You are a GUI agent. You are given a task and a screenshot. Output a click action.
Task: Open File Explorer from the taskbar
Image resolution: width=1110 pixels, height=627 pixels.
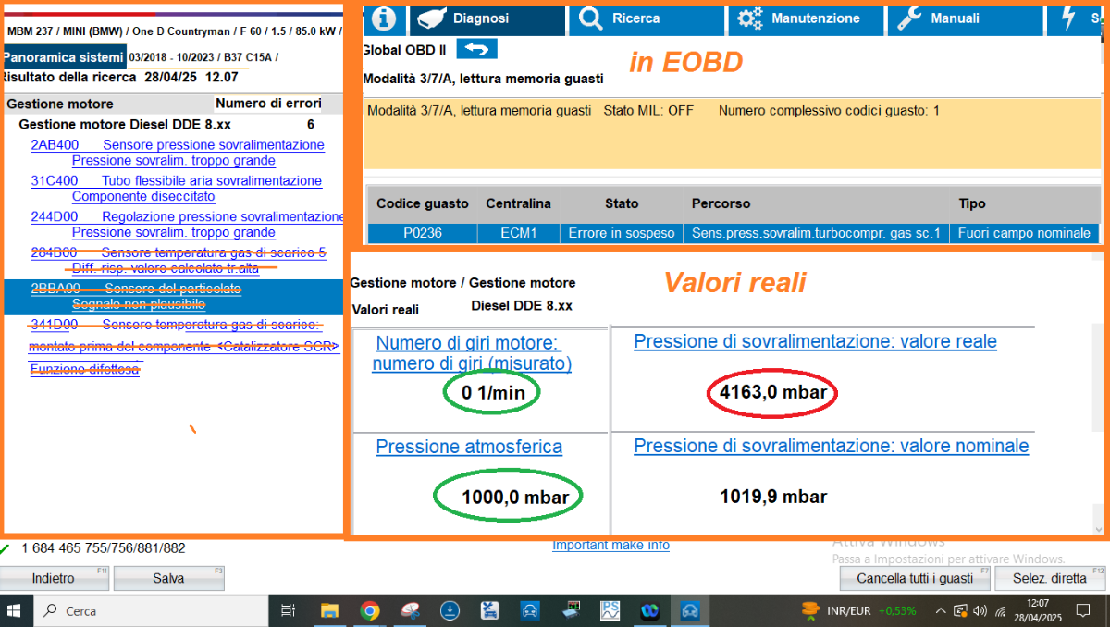329,611
